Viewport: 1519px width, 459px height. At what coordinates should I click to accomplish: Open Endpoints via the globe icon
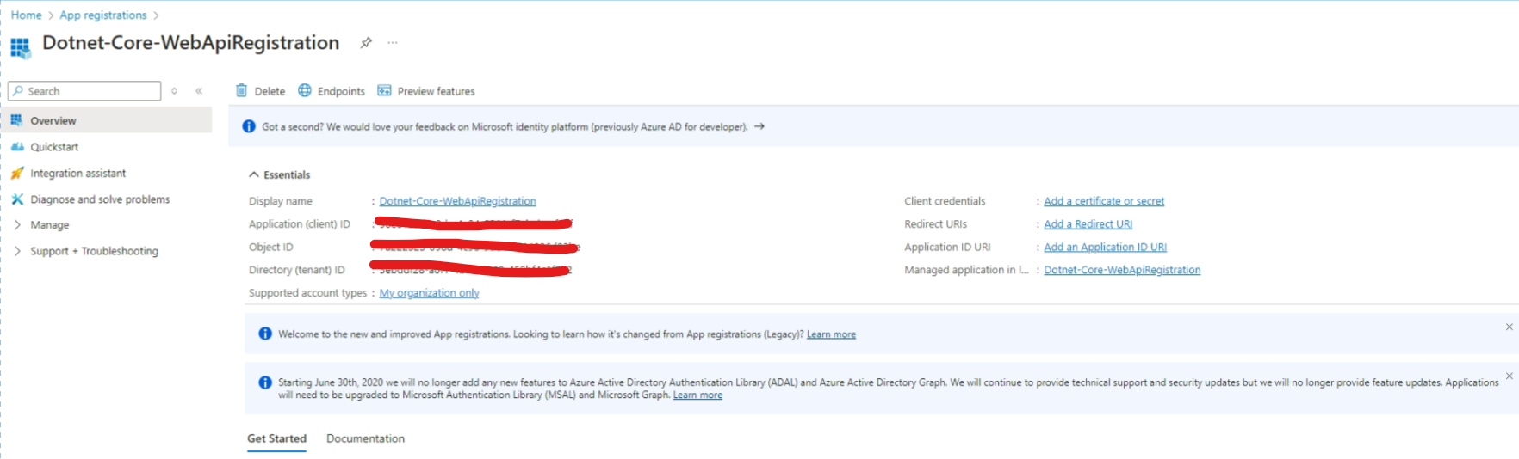click(x=305, y=91)
